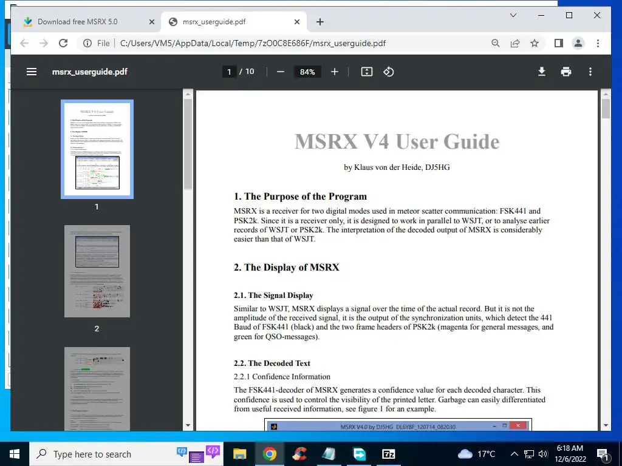The image size is (622, 466).
Task: Click 2.2.1 Confidence Information text
Action: pyautogui.click(x=282, y=377)
